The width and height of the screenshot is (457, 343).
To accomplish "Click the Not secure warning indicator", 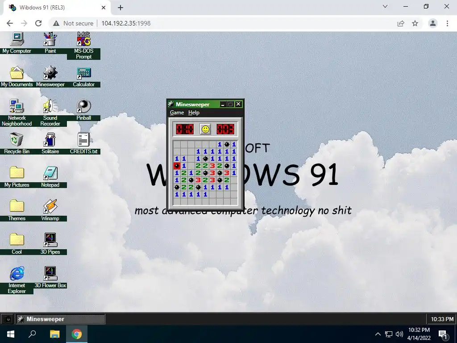I will click(x=73, y=23).
